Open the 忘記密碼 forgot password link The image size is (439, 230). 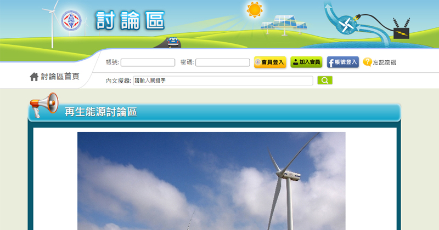(385, 62)
